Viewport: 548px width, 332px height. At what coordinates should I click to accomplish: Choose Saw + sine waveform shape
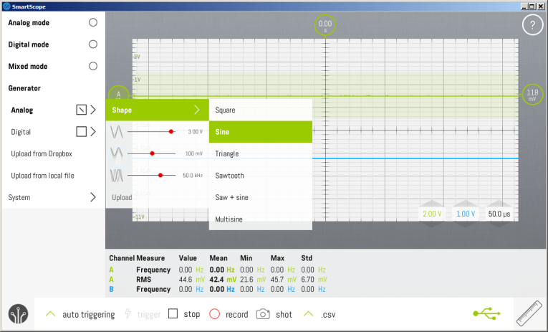(260, 197)
